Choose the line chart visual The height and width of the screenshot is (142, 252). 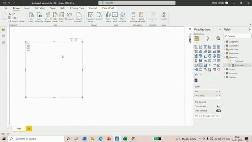coord(196,51)
